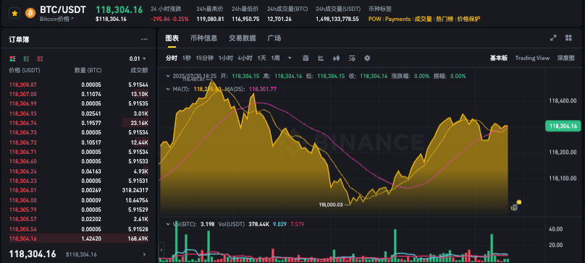Image resolution: width=585 pixels, height=263 pixels.
Task: Click the orange Bitcoin coin logo
Action: [x=30, y=14]
